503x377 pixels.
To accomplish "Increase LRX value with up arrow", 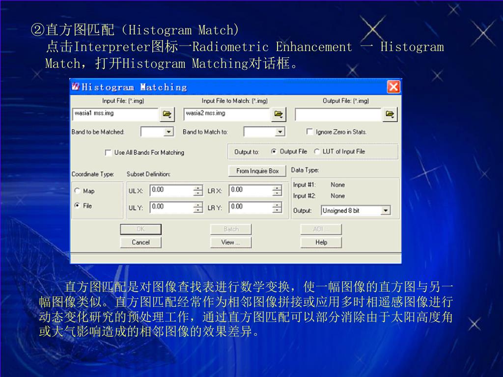I will point(277,188).
